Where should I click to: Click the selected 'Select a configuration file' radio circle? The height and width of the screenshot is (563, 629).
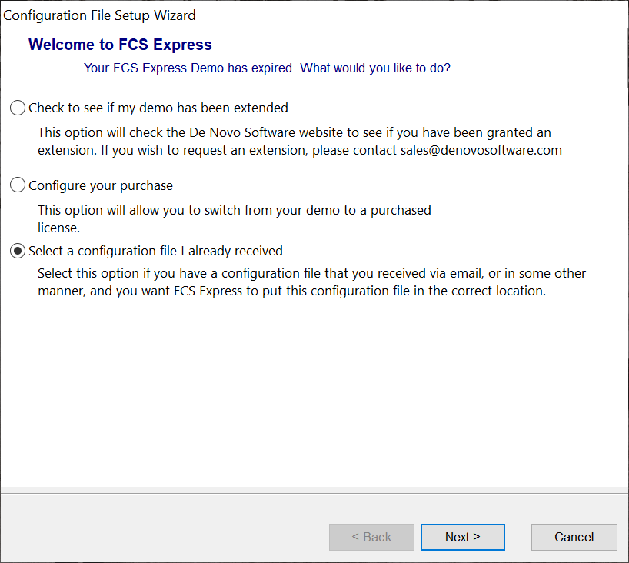pos(18,251)
